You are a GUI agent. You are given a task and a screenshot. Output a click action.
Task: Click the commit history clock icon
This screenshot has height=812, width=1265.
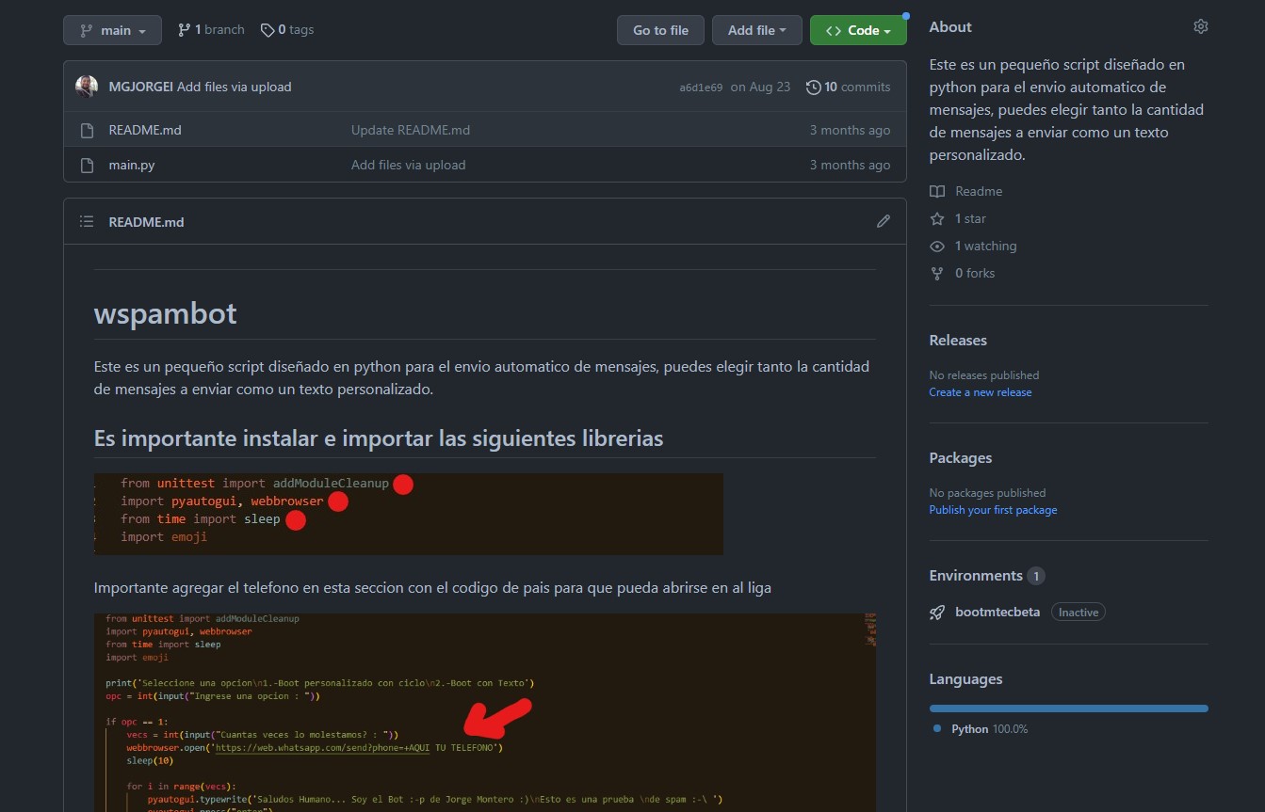814,87
